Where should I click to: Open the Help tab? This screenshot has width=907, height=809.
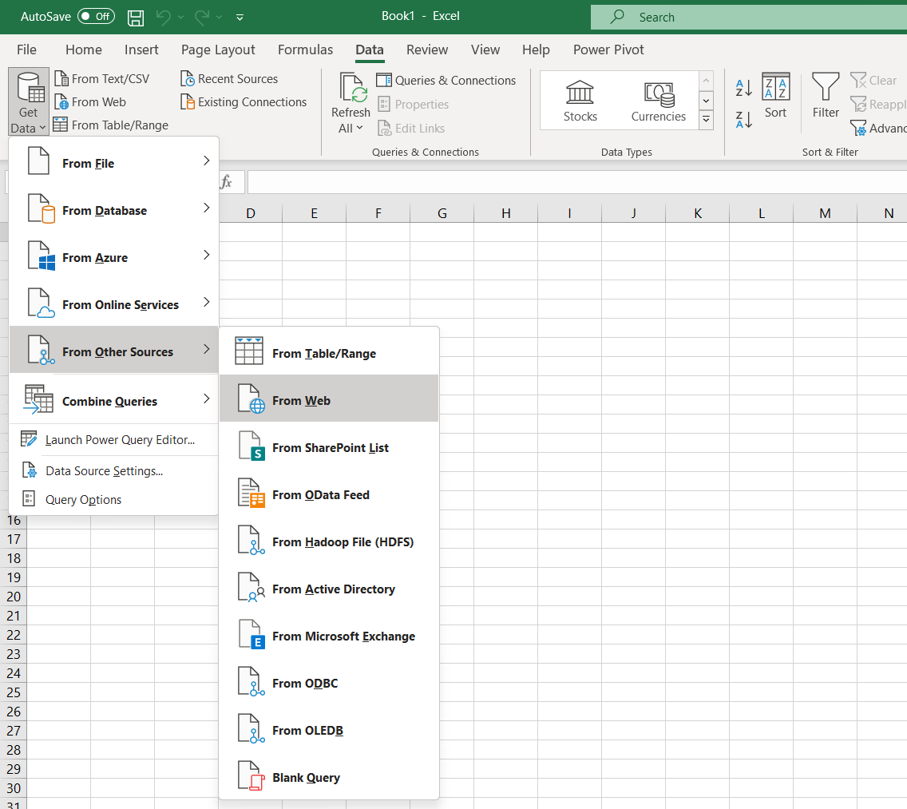tap(536, 50)
